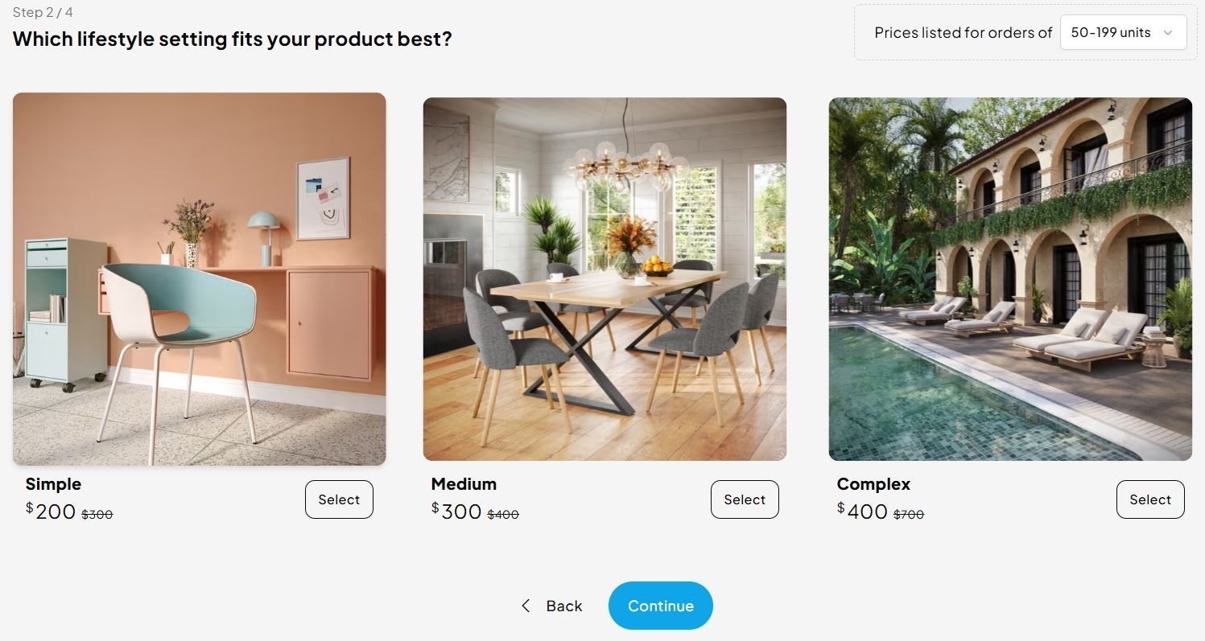Image resolution: width=1205 pixels, height=641 pixels.
Task: Click the back chevron arrow icon
Action: coord(526,606)
